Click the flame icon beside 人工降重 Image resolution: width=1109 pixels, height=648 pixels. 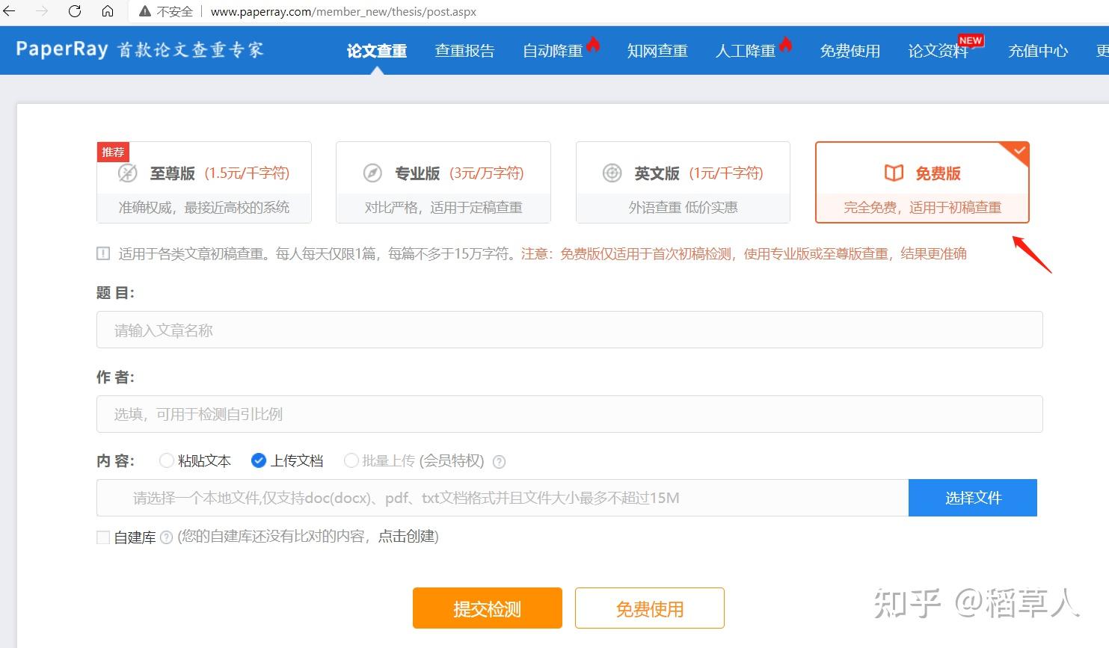785,44
